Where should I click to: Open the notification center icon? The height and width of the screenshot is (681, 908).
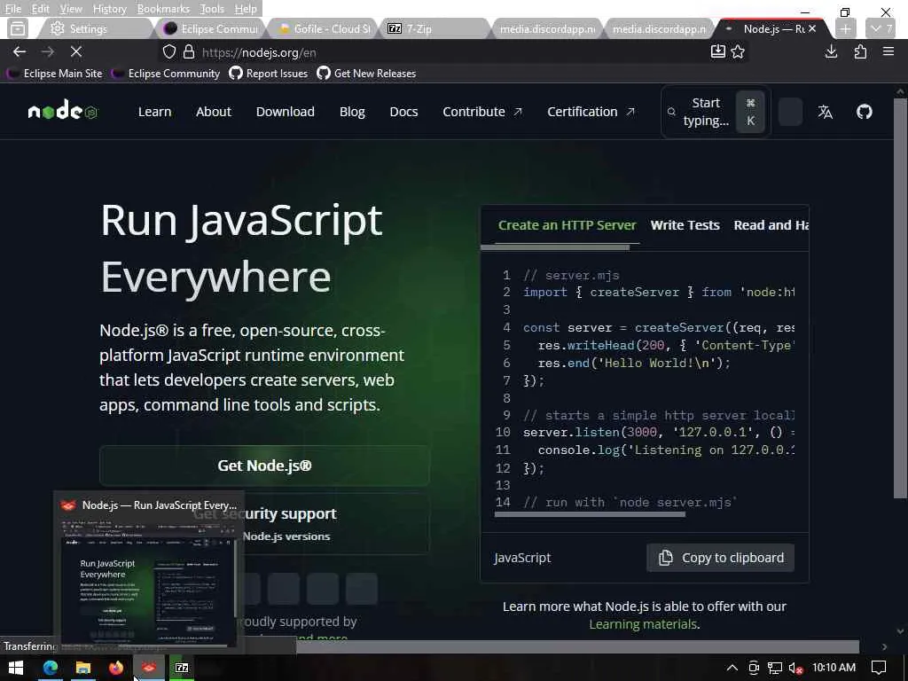point(879,668)
